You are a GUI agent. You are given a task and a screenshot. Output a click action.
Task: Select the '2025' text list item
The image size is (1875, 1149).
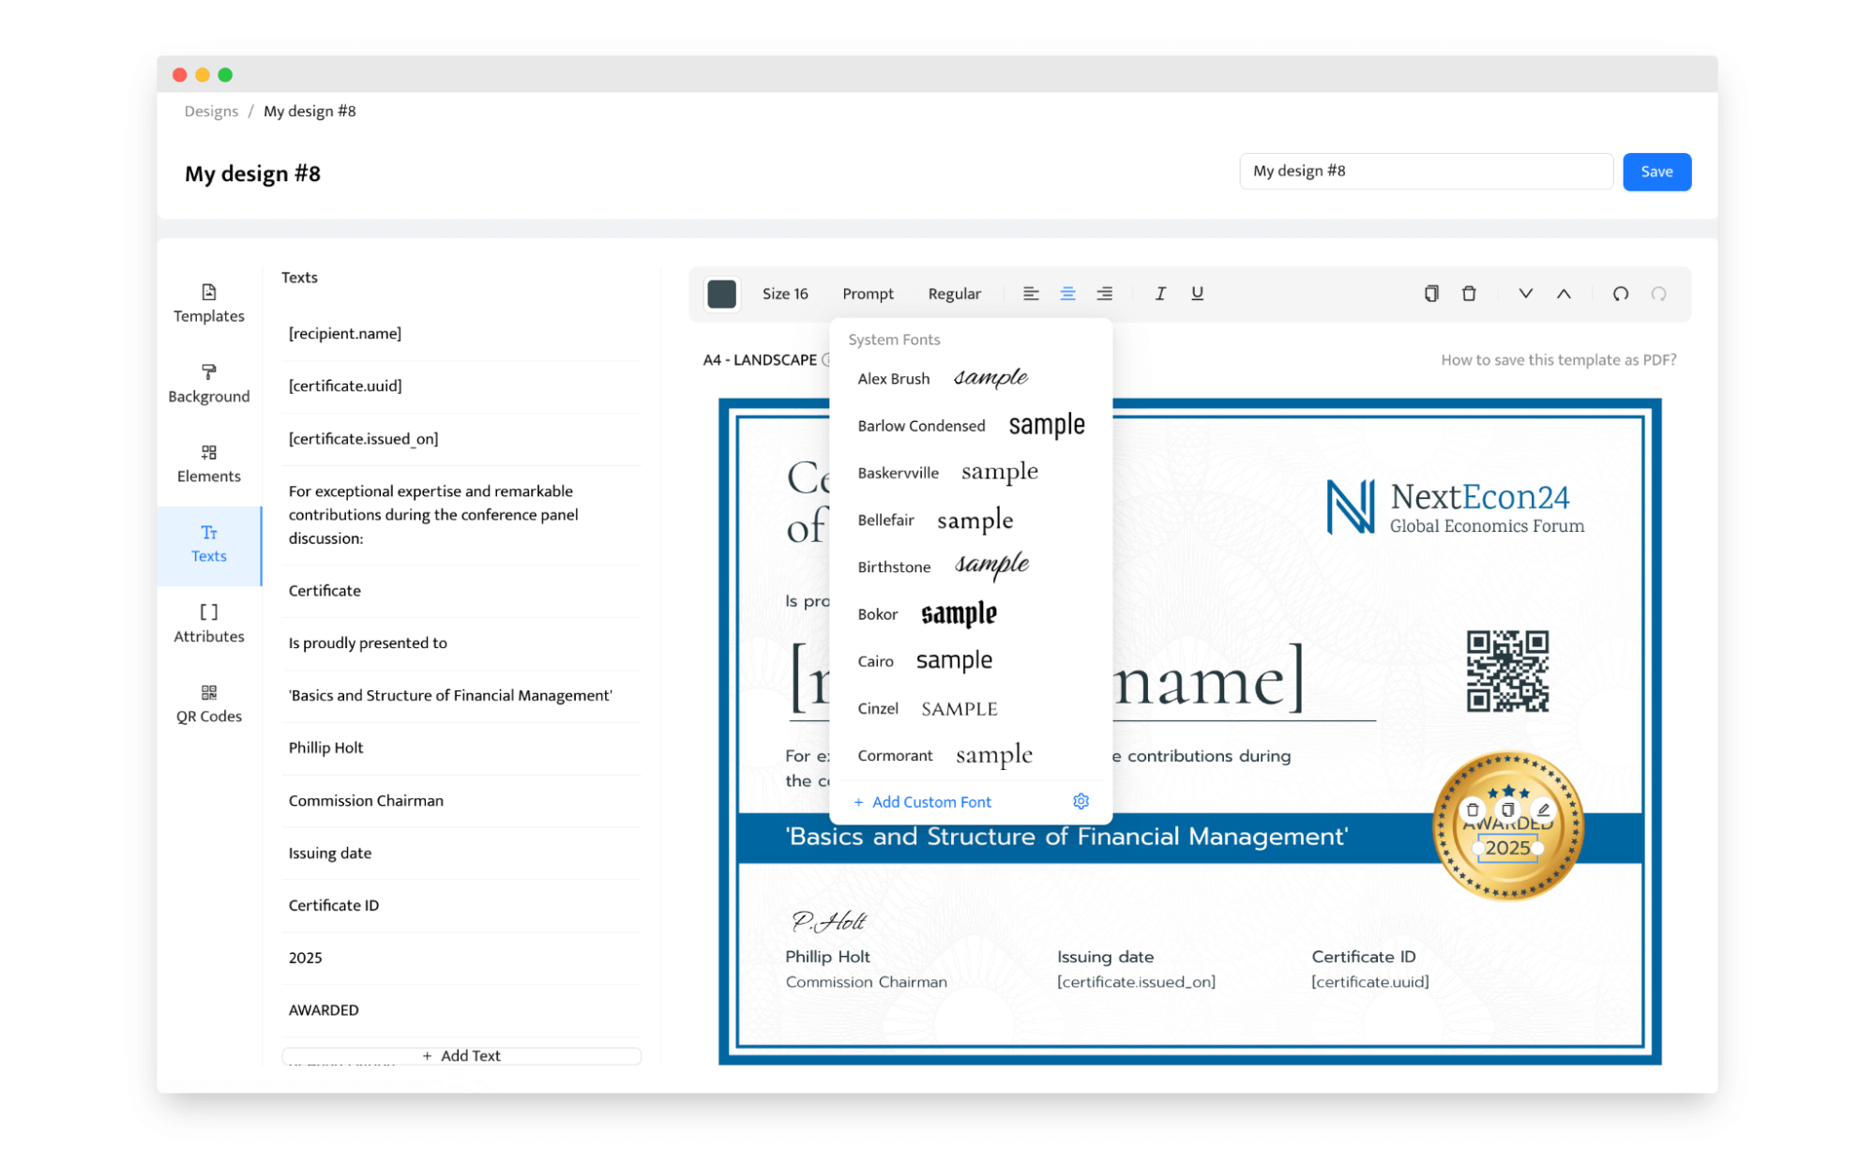461,959
